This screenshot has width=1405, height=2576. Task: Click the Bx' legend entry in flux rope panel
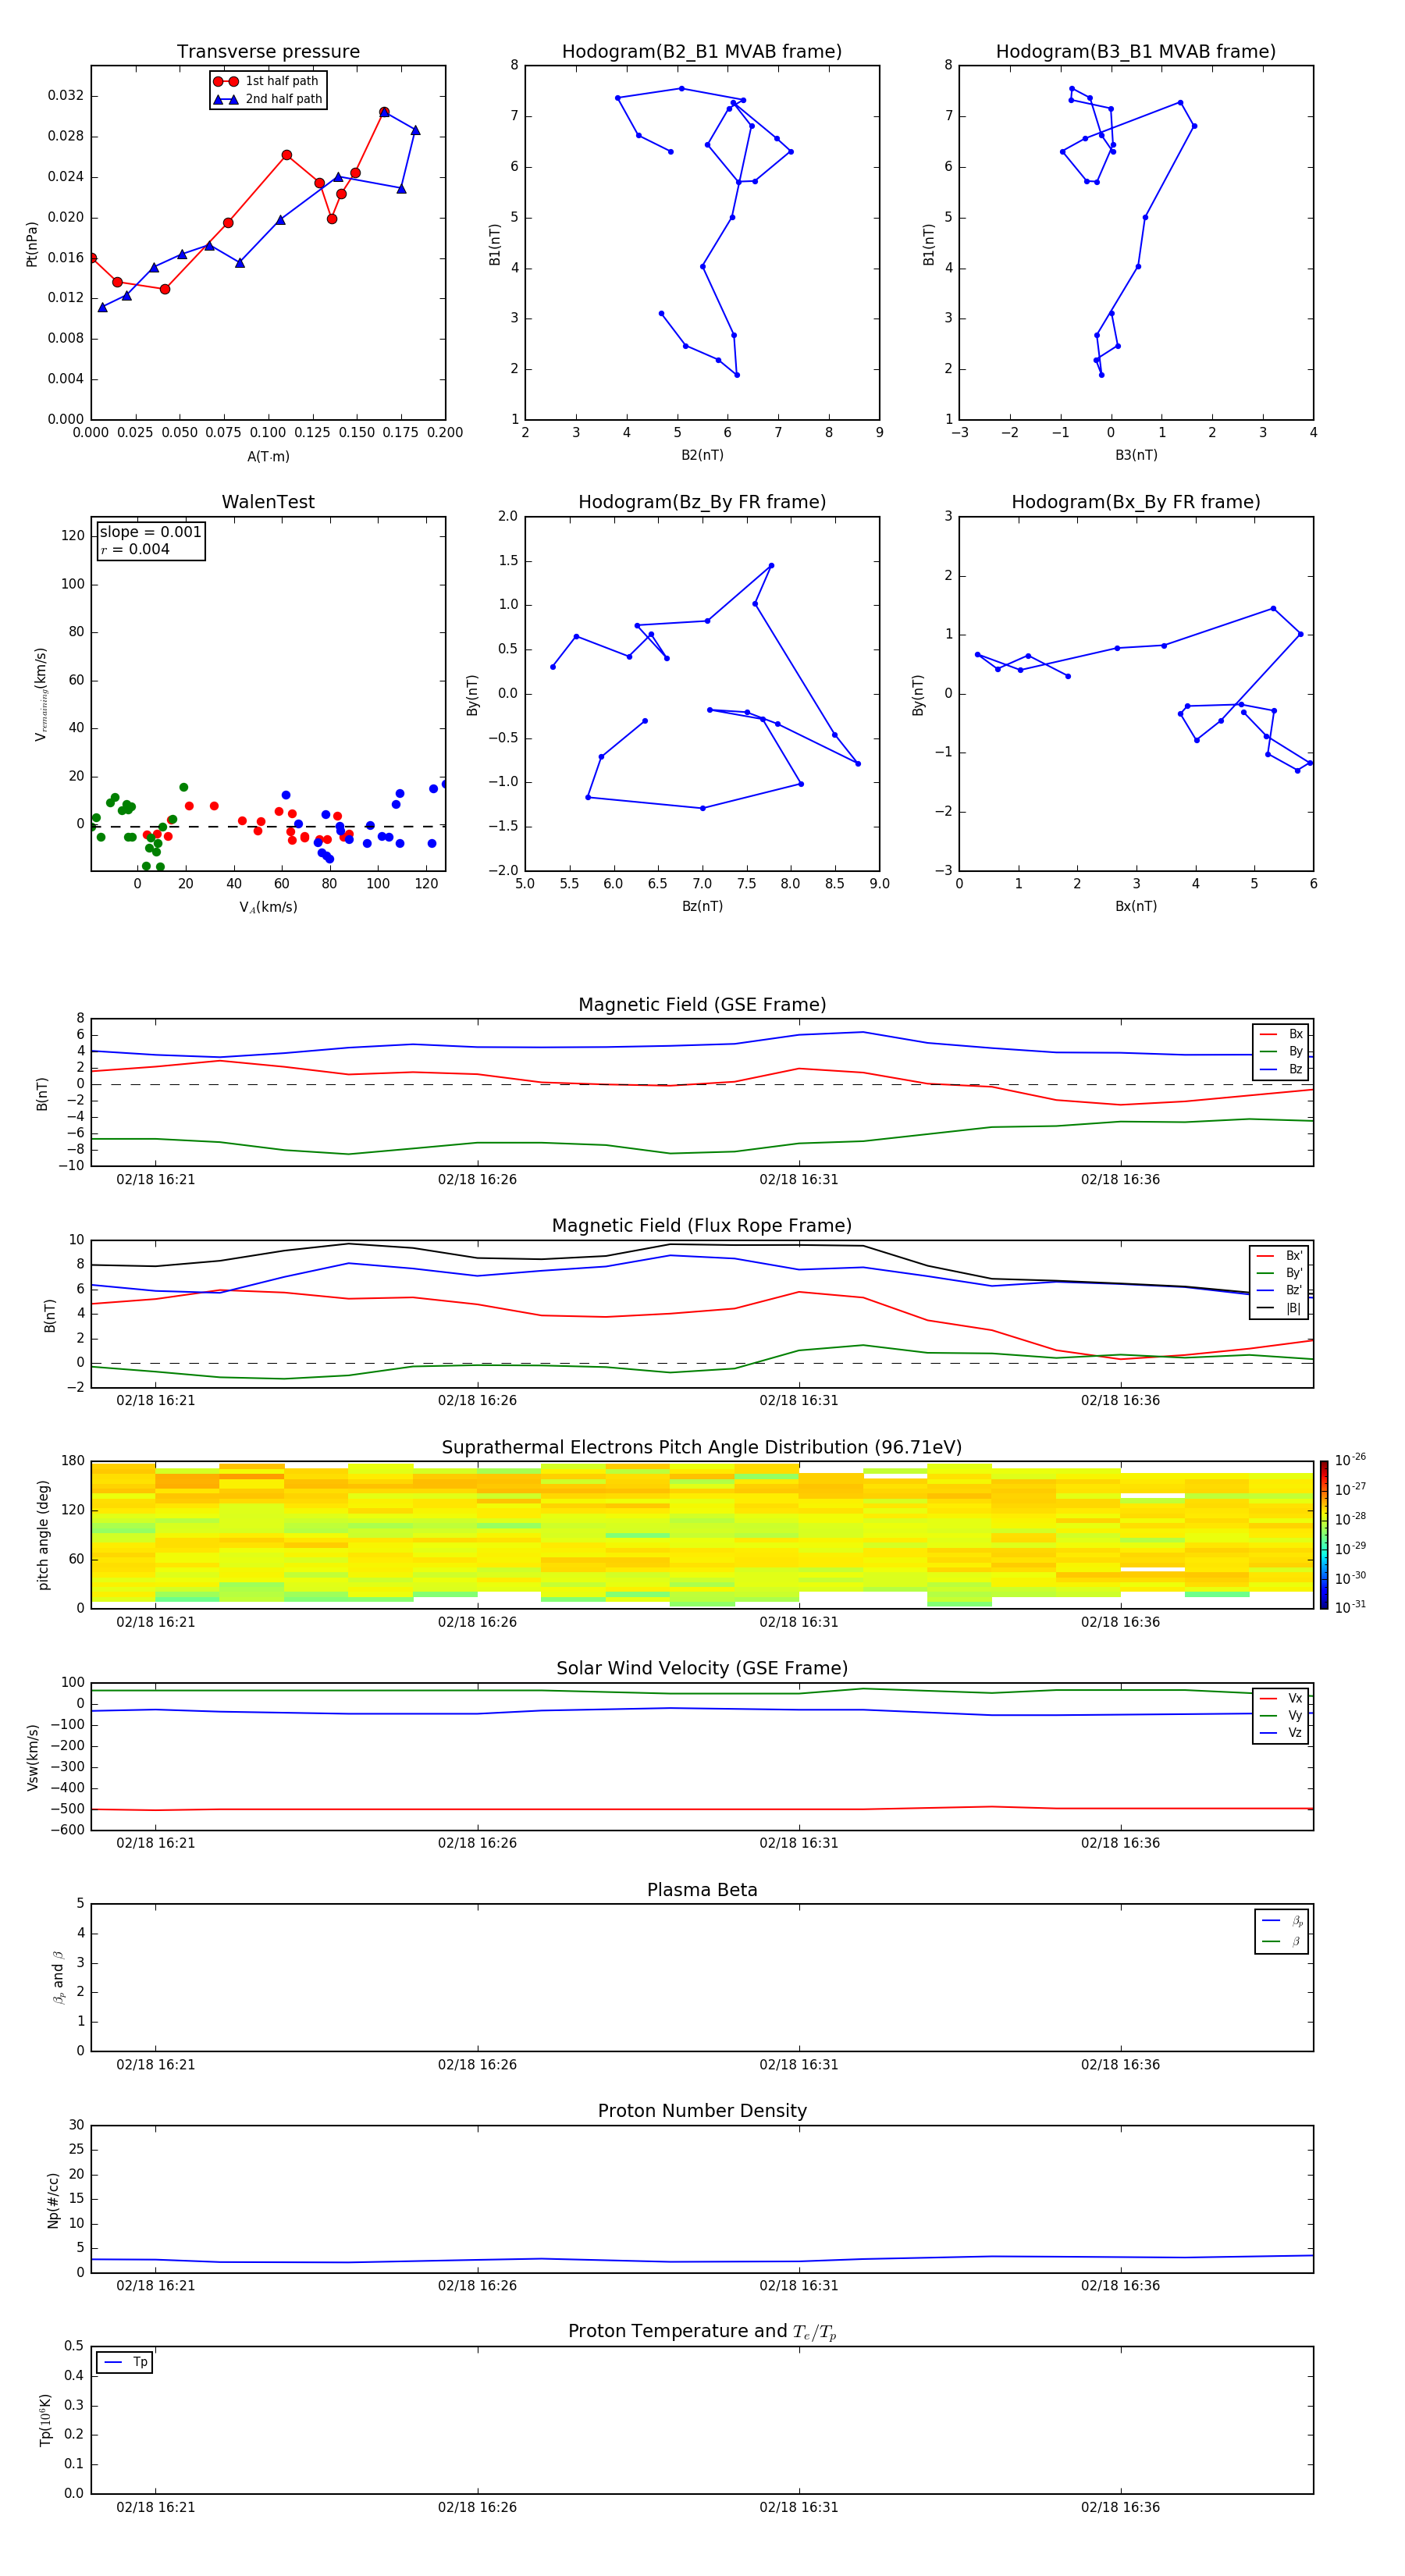click(1280, 1256)
